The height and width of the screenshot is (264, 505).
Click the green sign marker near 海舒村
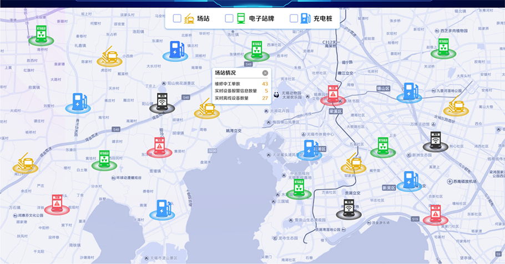(41, 34)
